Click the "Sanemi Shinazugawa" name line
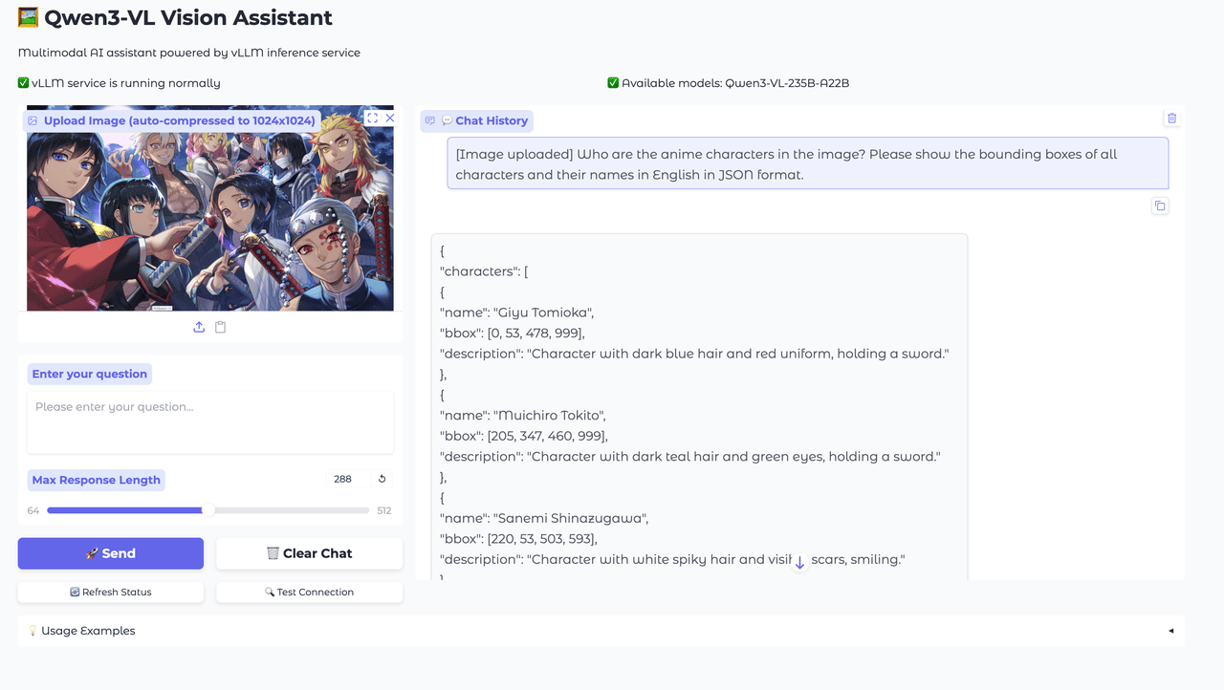 (544, 518)
